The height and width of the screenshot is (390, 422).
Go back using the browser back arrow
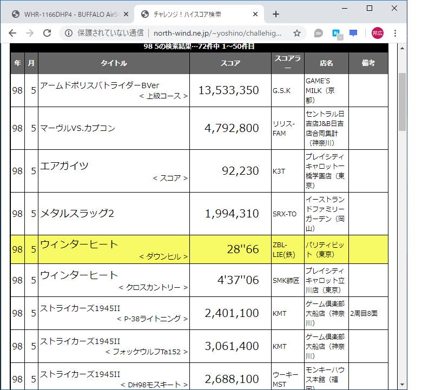(12, 33)
